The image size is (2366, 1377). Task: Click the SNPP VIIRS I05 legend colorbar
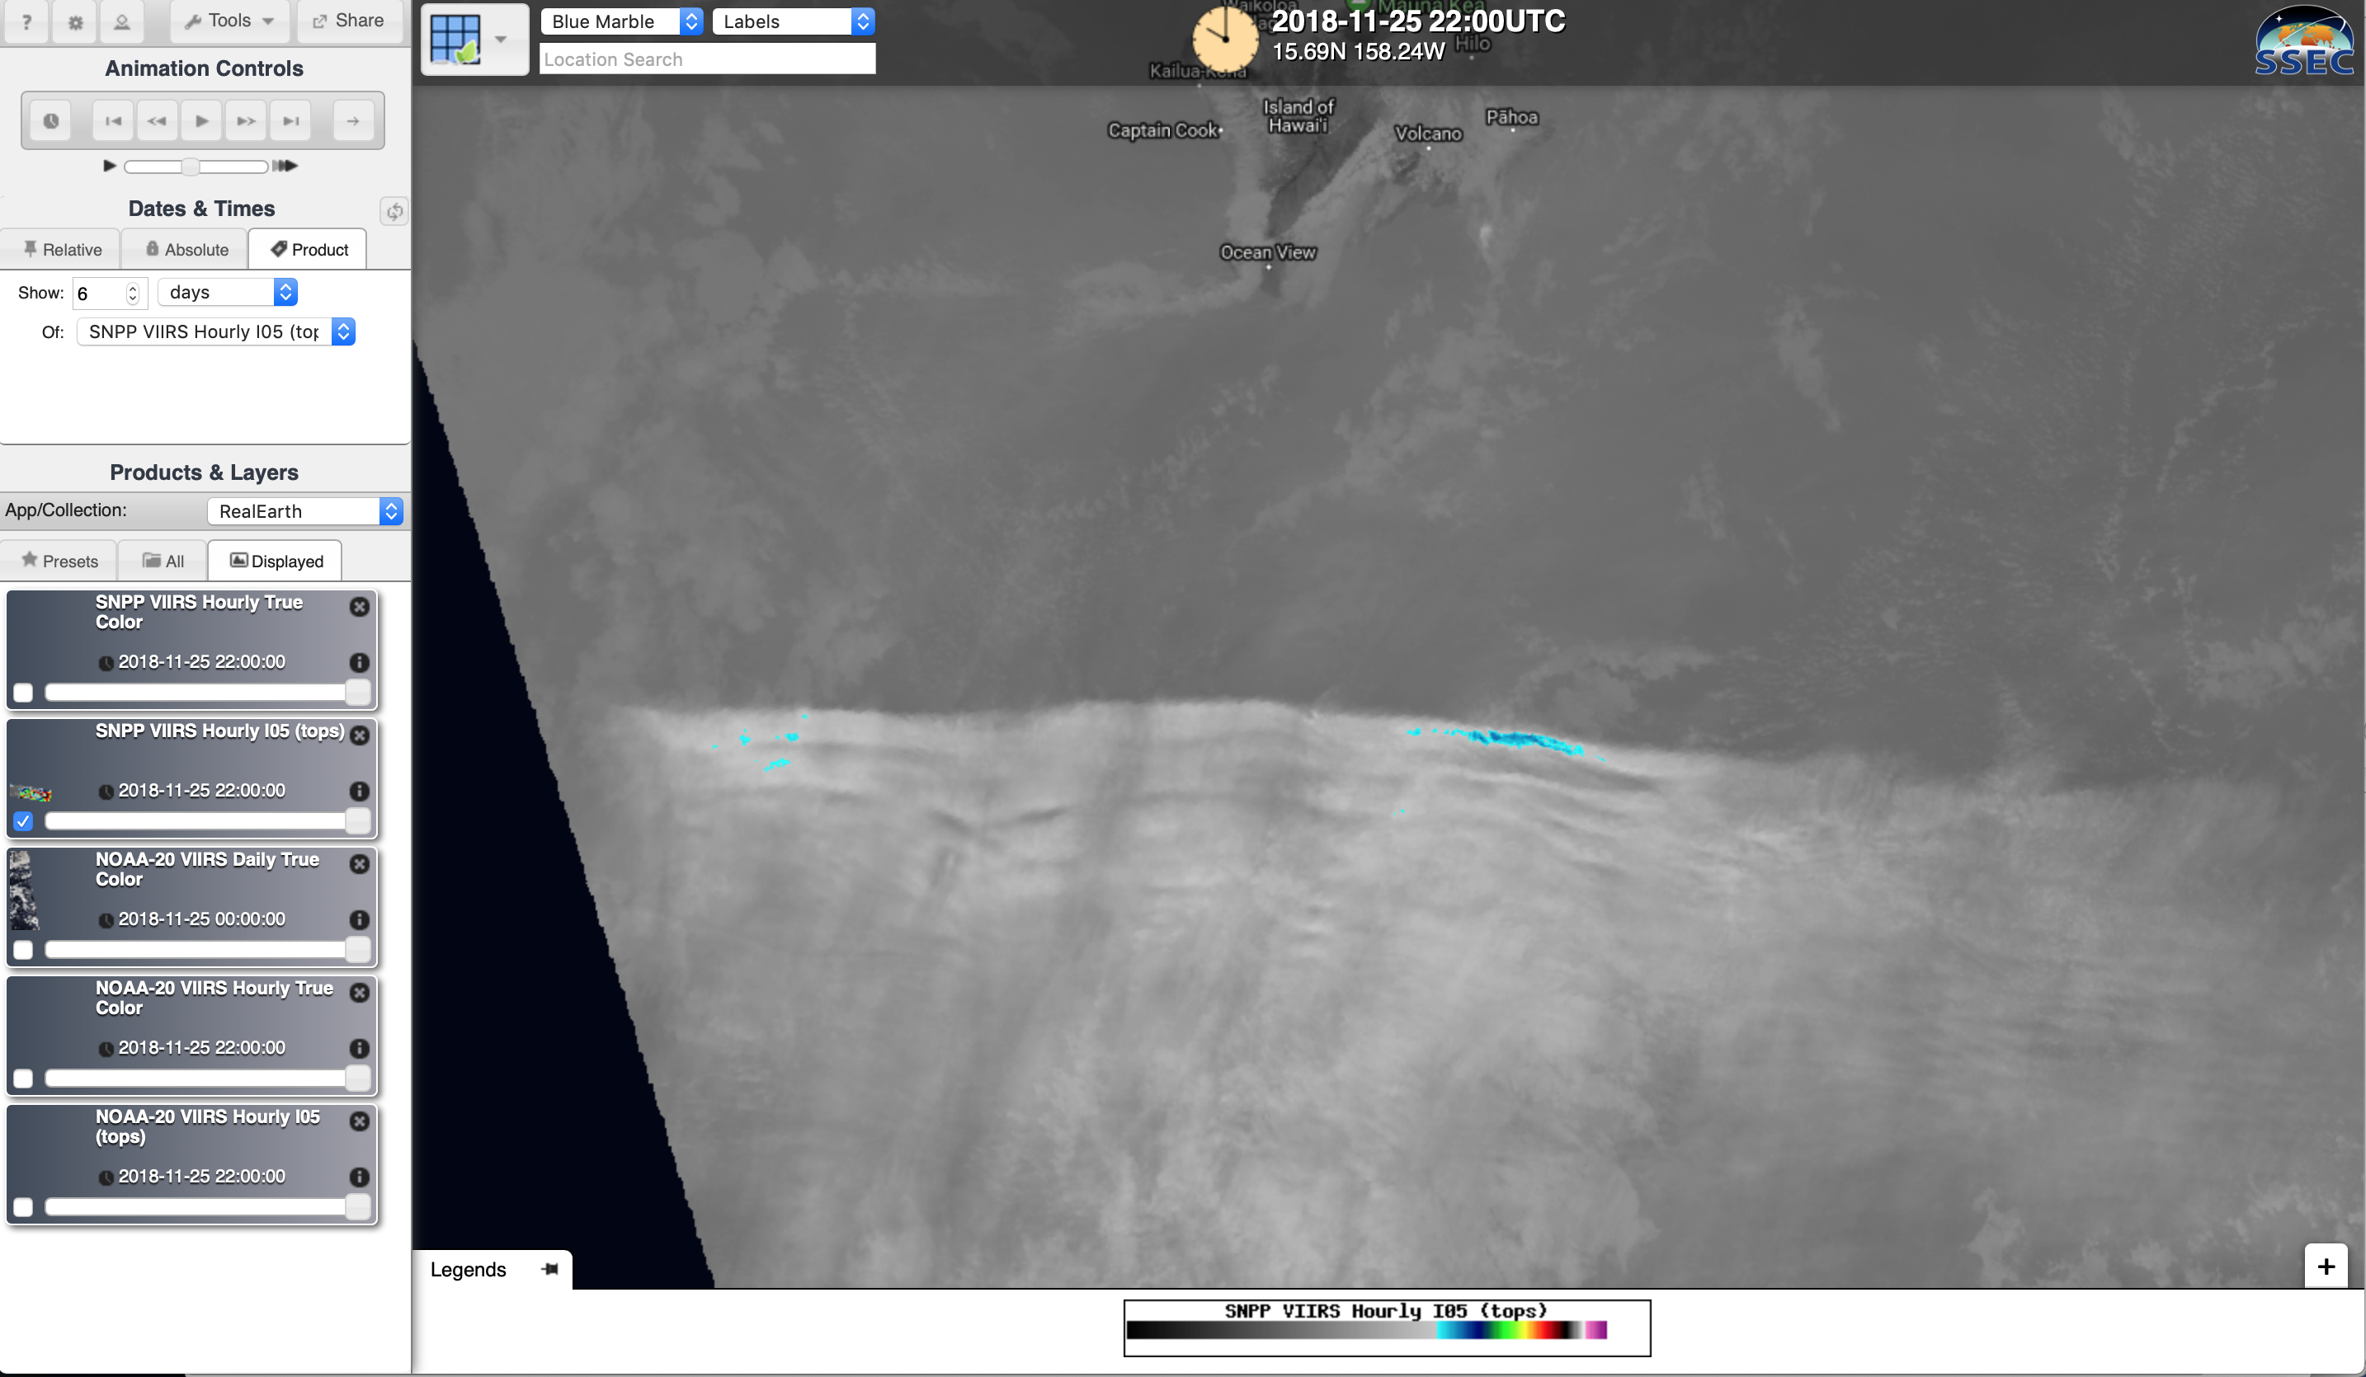pyautogui.click(x=1366, y=1329)
